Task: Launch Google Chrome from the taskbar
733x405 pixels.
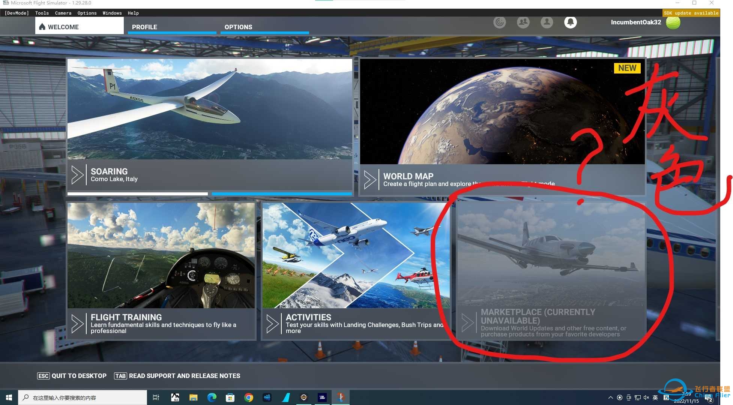Action: 248,397
